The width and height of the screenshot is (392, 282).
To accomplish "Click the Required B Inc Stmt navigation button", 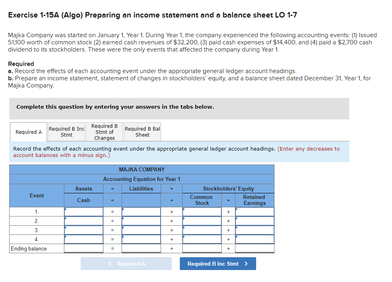I will (218, 264).
